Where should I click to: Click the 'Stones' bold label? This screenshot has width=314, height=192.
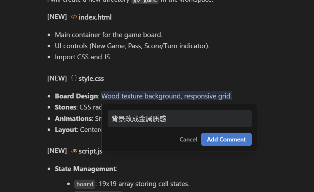pos(66,107)
